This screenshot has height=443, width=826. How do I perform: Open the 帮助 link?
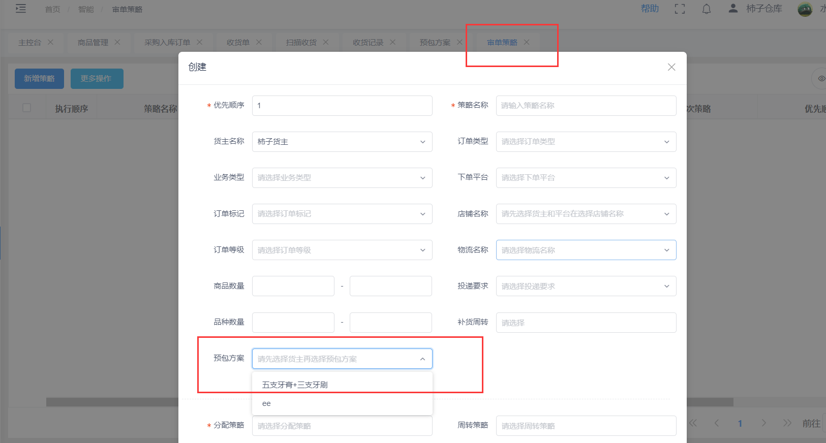click(650, 9)
